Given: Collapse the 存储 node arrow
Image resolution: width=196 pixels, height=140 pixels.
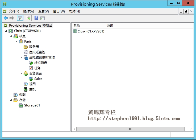Looking at the screenshot, I should point(11,100).
